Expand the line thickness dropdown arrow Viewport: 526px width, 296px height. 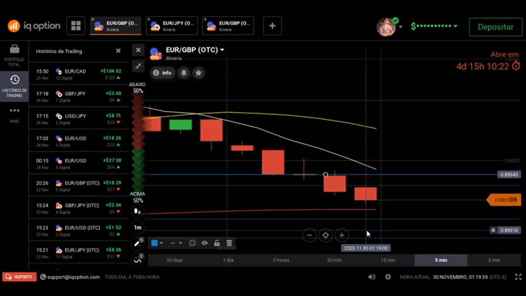tap(180, 243)
